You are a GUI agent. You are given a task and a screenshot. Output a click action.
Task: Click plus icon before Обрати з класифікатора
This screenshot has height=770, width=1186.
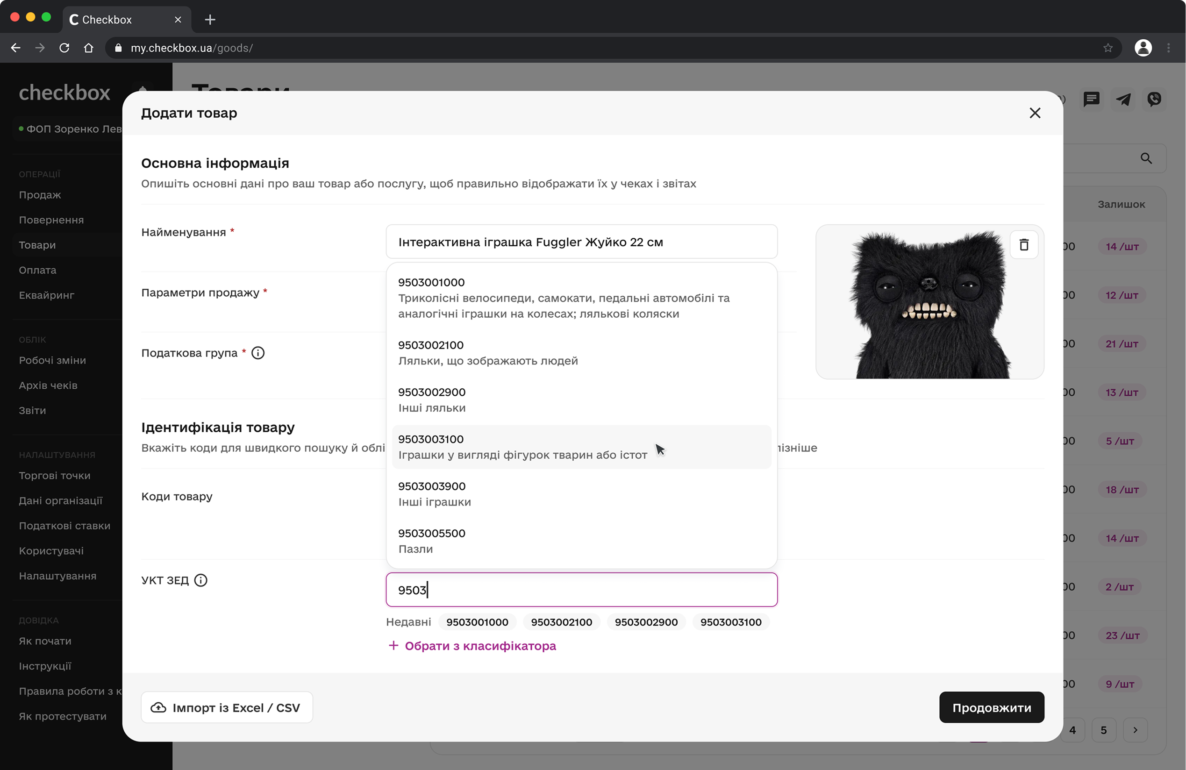tap(393, 645)
